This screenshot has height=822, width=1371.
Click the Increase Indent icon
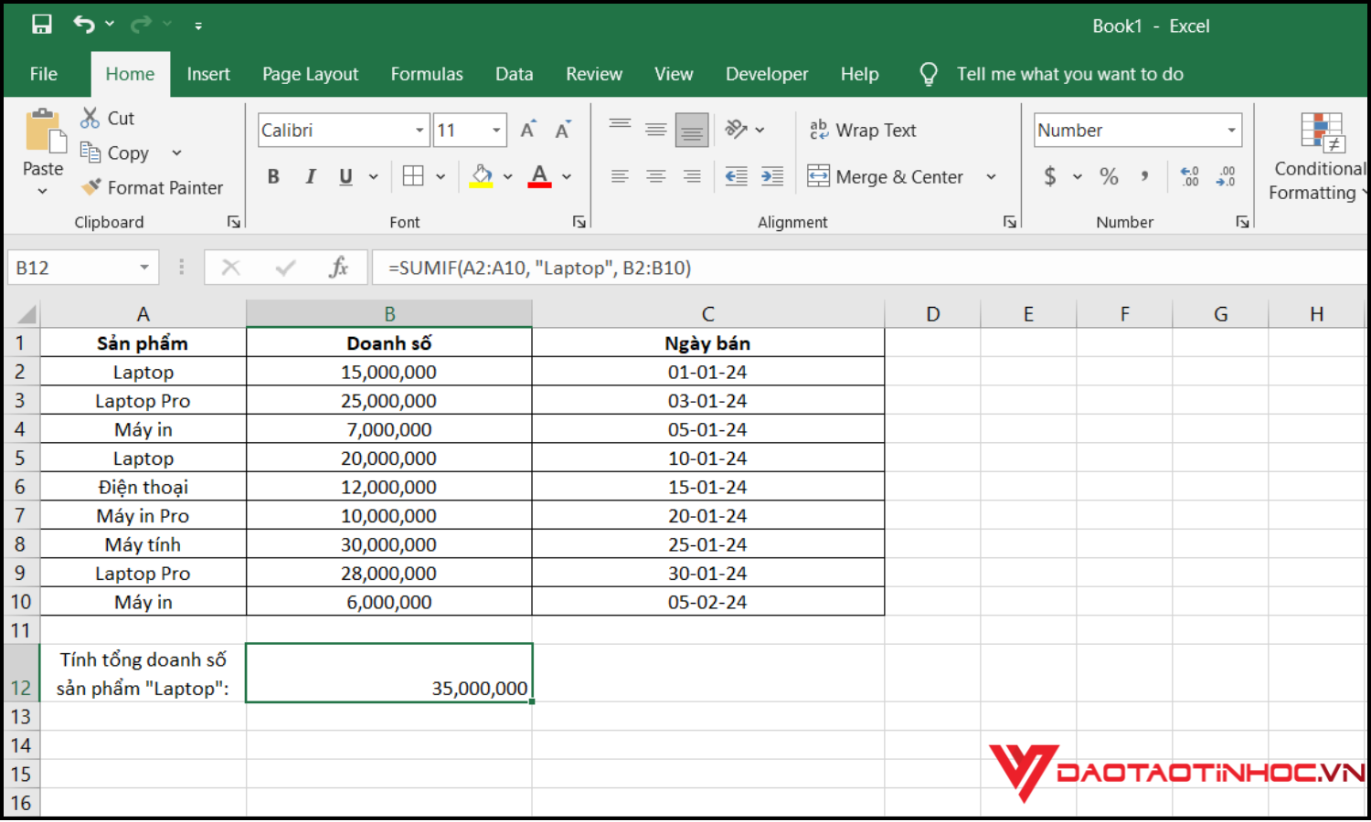[772, 177]
